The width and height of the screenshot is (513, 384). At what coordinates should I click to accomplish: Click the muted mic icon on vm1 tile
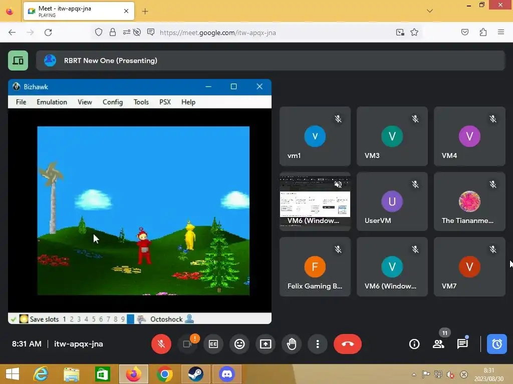tap(338, 119)
